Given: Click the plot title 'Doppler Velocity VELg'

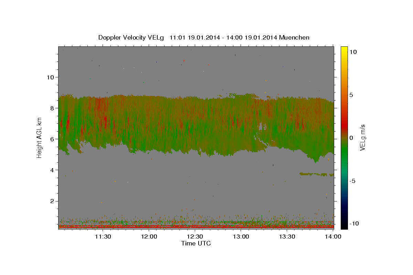Looking at the screenshot, I should 131,37.
